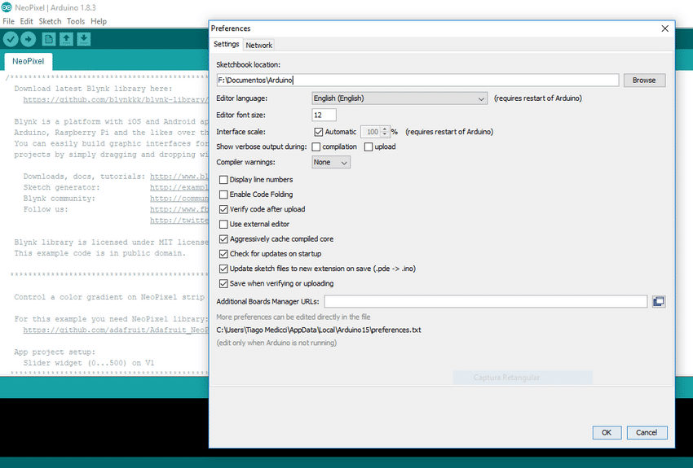Click the 'Compiler warnings:' label
693x468 pixels.
tap(245, 162)
